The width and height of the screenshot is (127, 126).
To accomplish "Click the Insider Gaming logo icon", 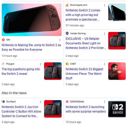I will point(67,33).
